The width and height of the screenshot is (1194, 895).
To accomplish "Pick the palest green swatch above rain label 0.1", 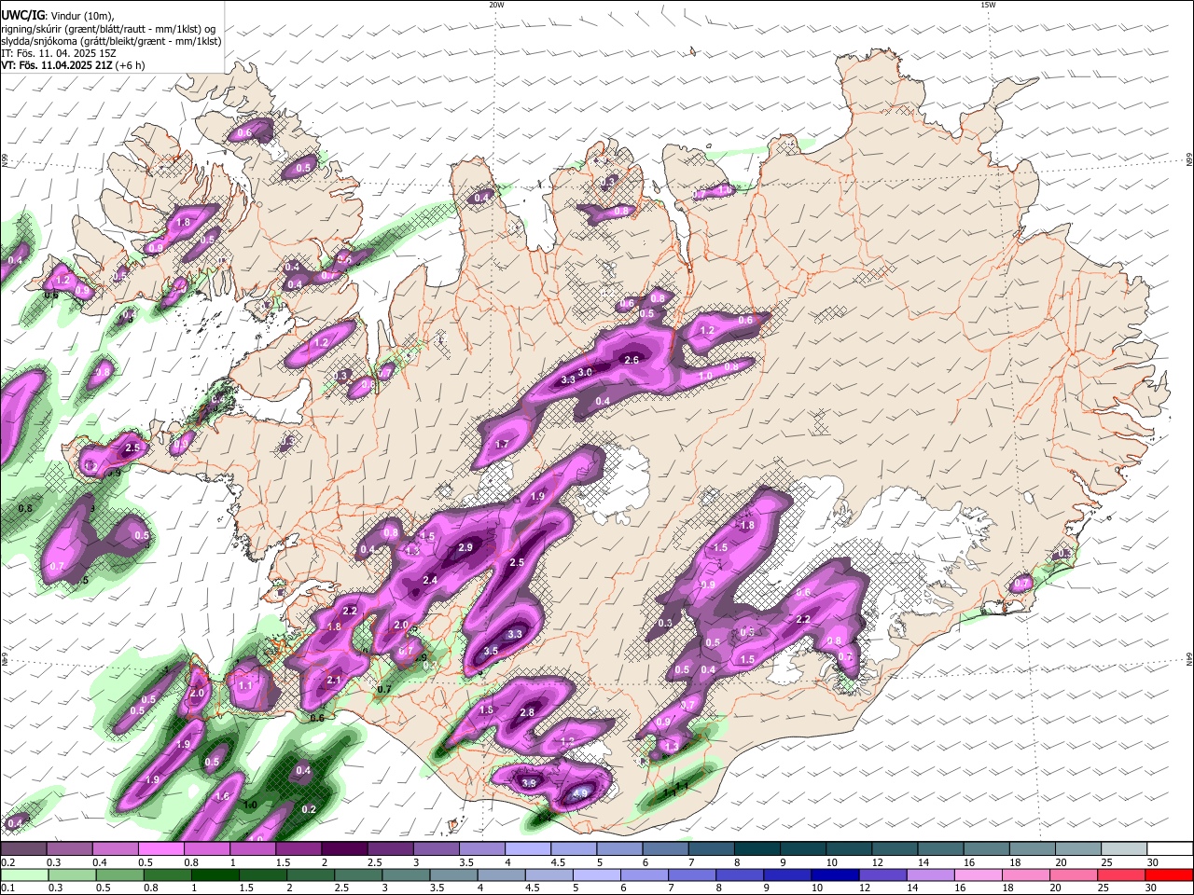I will [x=23, y=874].
